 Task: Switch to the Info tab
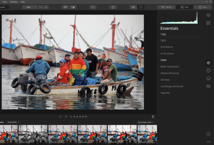202,7
